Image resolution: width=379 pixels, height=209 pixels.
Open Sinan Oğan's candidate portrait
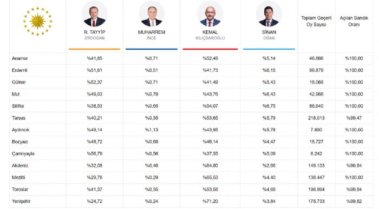269,14
